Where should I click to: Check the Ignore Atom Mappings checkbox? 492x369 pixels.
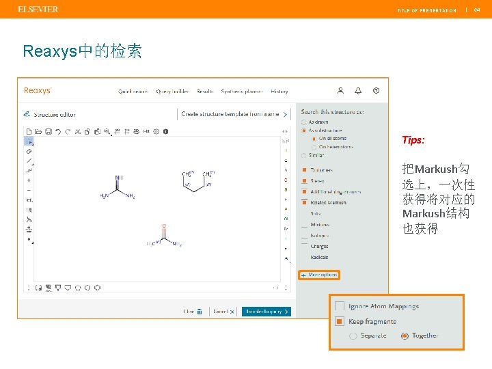tap(340, 306)
